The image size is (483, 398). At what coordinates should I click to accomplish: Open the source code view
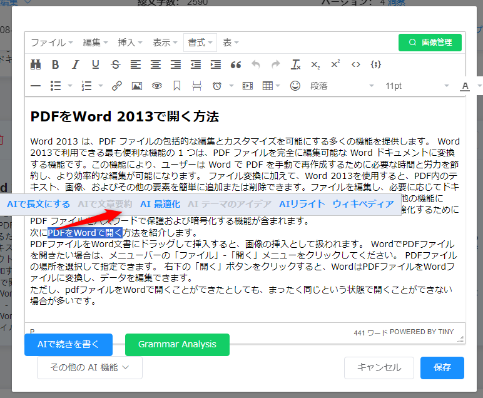coord(356,64)
